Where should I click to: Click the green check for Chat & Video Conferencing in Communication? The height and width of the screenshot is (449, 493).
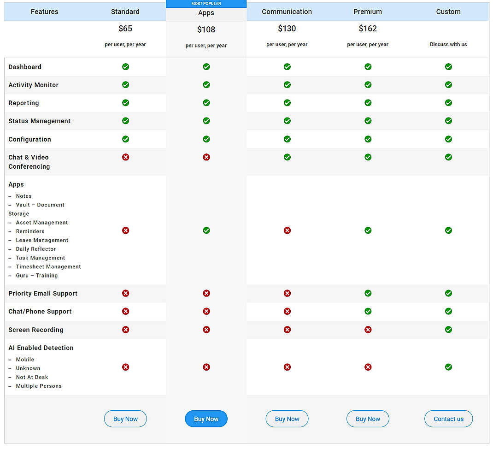(x=287, y=157)
